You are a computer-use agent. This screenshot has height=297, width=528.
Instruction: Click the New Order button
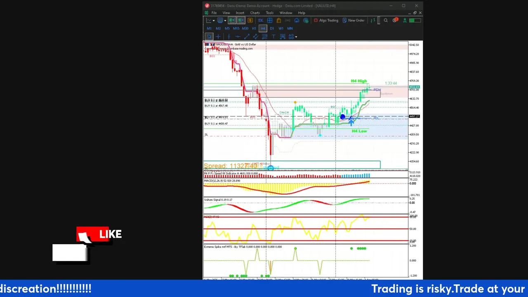click(x=354, y=20)
